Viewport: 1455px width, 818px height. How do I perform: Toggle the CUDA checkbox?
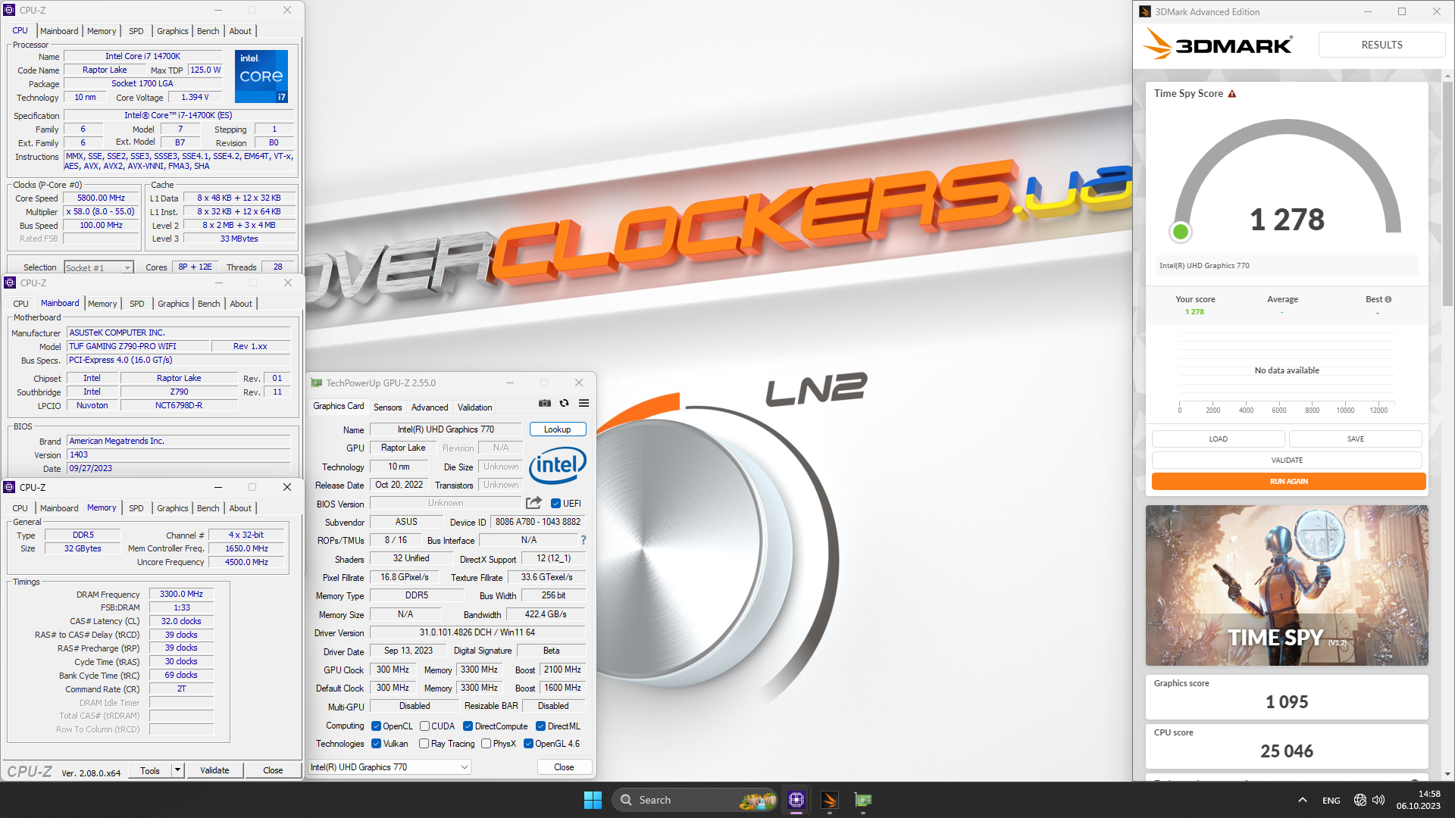[x=424, y=726]
